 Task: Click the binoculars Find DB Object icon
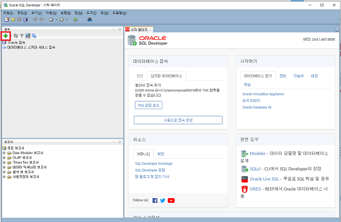[x=89, y=20]
